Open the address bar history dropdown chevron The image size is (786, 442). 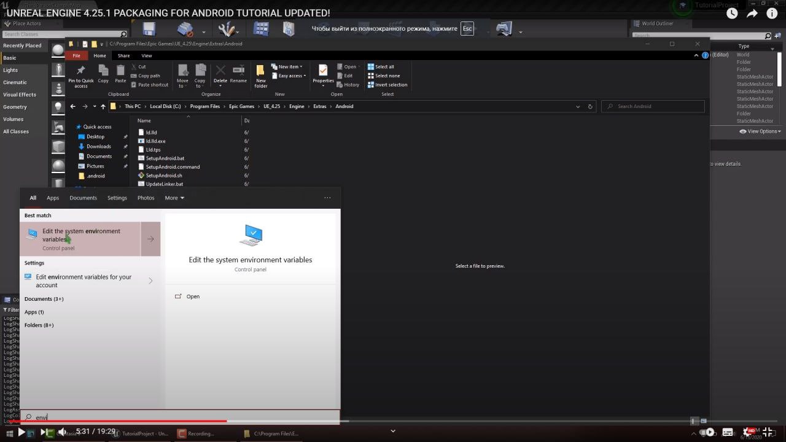point(578,106)
